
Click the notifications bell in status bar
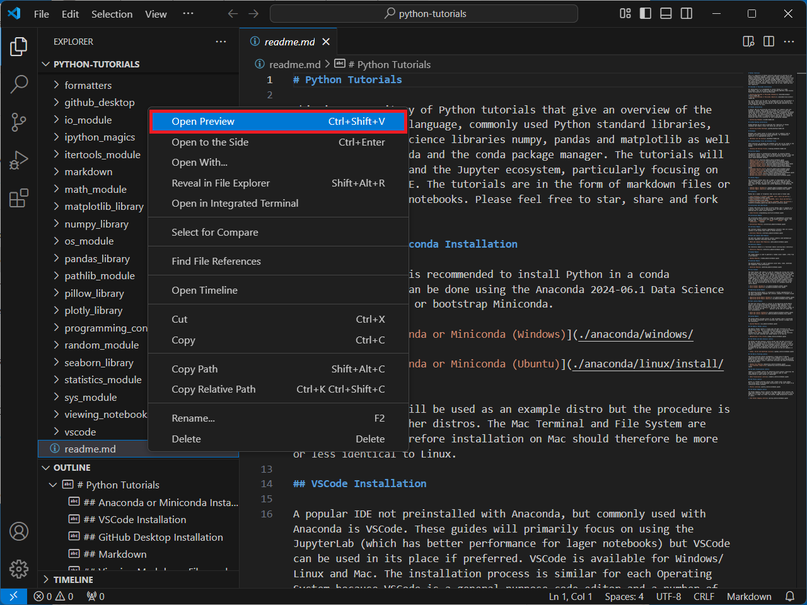pos(789,596)
